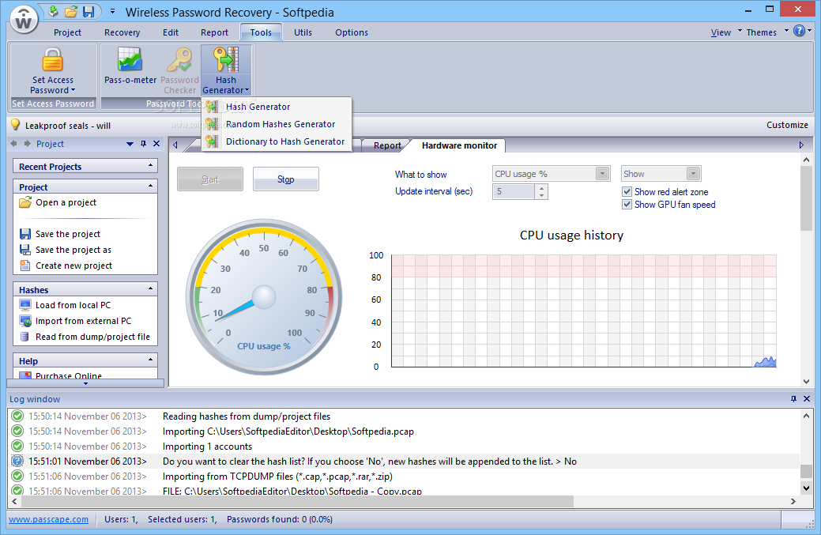821x535 pixels.
Task: Toggle Show red alert zone checkbox
Action: pos(627,191)
